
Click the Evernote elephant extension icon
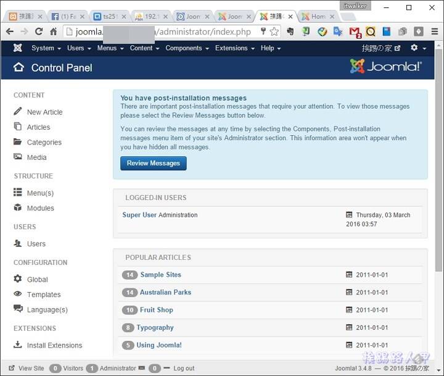290,31
